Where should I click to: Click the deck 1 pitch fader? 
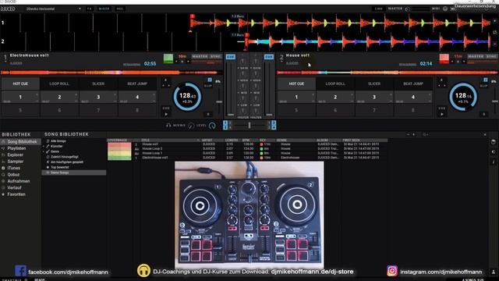point(219,102)
